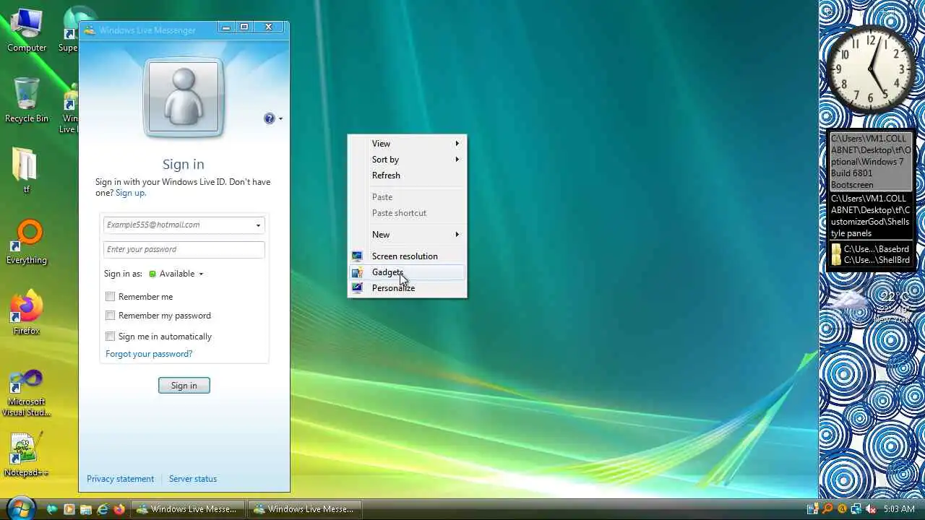This screenshot has width=925, height=520.
Task: Click ShellBrd folder in sidebar gadget
Action: pos(870,260)
